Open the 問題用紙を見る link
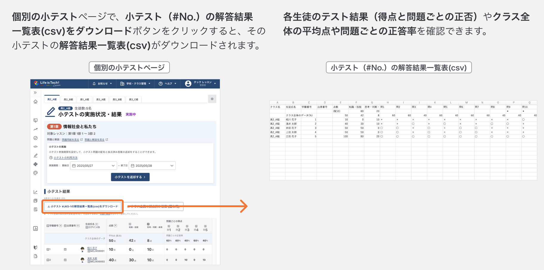 (x=70, y=139)
